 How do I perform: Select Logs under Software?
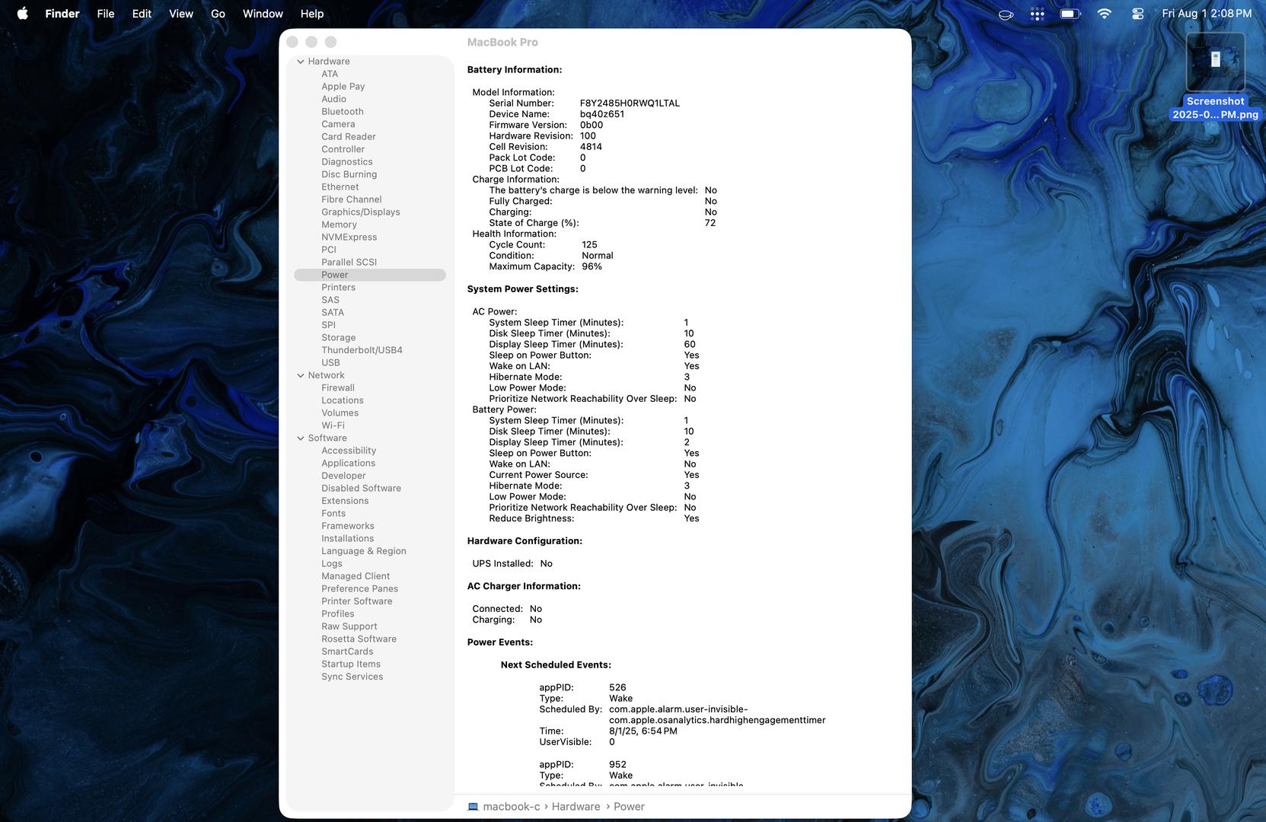click(332, 564)
